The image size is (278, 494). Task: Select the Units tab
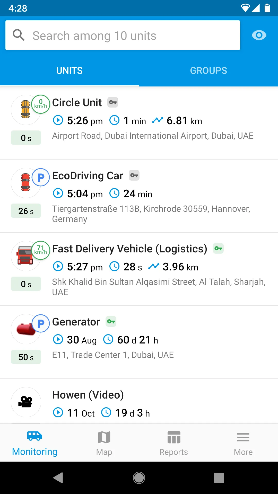[x=69, y=71]
